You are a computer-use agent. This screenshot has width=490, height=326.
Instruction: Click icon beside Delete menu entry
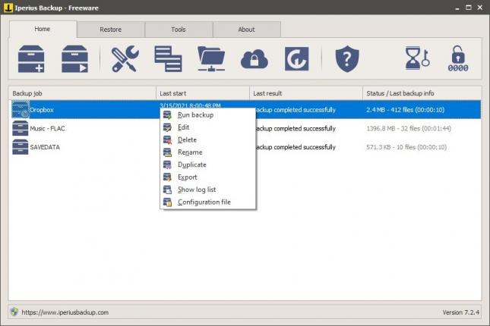click(x=167, y=139)
